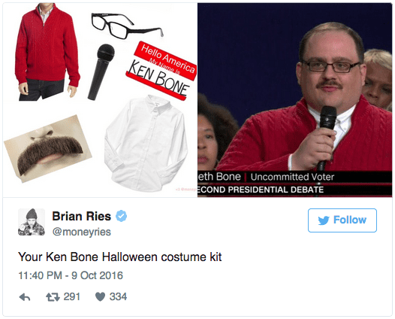Open the debate photo of man in red sweater
Viewport: 395px width, 319px height.
point(294,100)
